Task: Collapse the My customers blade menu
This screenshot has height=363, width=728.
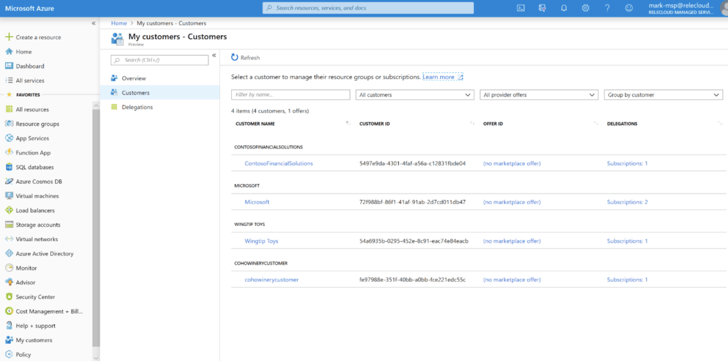Action: click(x=214, y=55)
